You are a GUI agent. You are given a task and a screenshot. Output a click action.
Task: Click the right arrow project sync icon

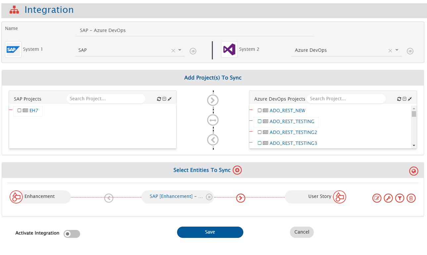[213, 100]
